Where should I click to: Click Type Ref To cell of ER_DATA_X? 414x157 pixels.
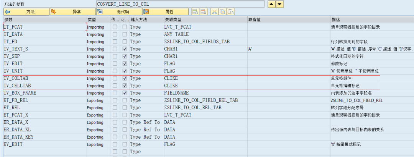(x=147, y=122)
